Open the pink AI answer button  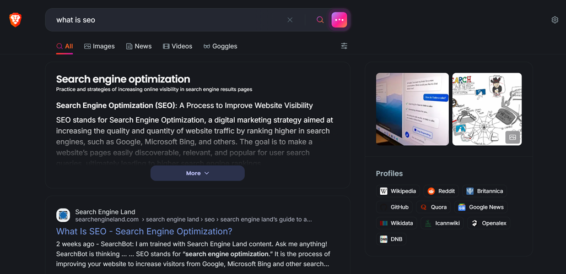click(339, 20)
